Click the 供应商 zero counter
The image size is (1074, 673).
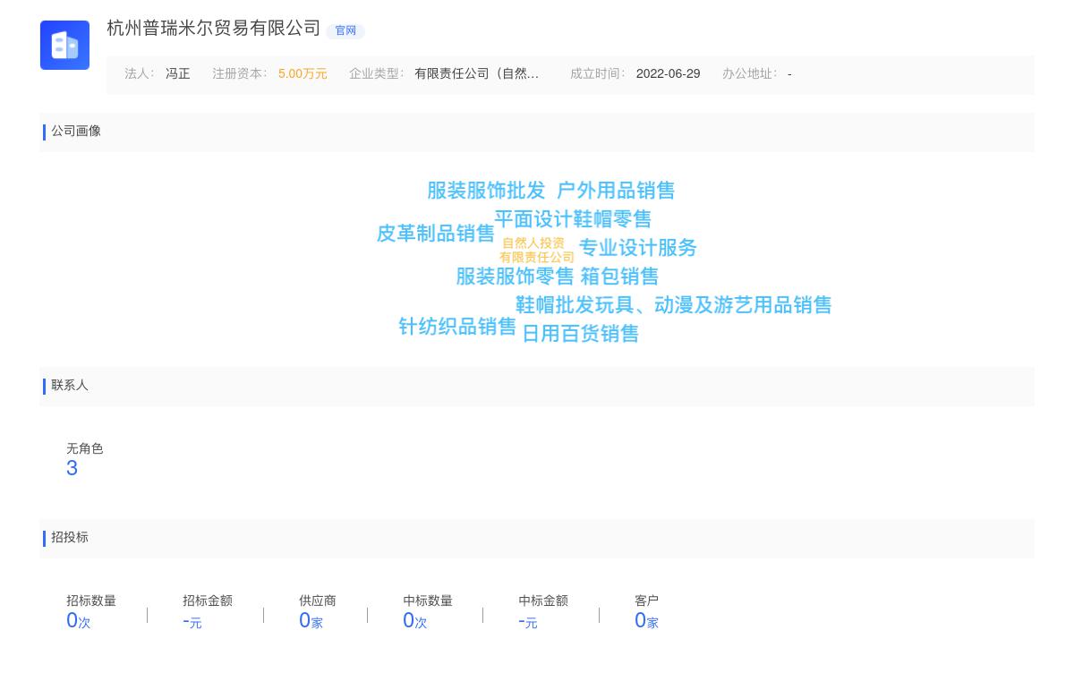coord(311,620)
